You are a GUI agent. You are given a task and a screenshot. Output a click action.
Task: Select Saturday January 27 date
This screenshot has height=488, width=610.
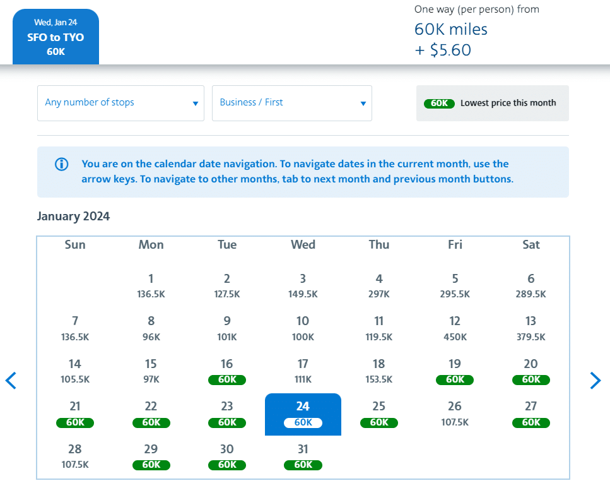pos(531,414)
